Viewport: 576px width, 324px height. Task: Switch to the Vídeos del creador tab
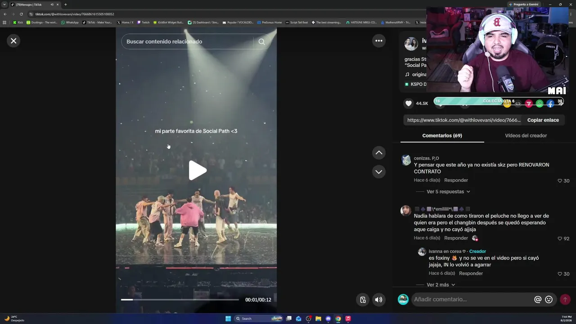tap(526, 135)
